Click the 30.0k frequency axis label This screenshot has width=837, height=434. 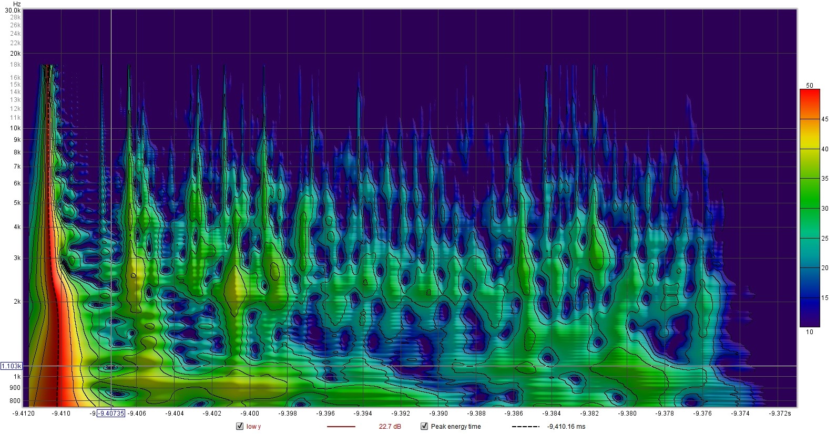(13, 10)
